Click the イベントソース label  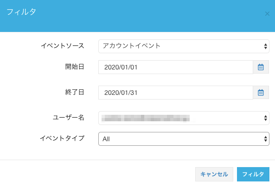(x=63, y=46)
